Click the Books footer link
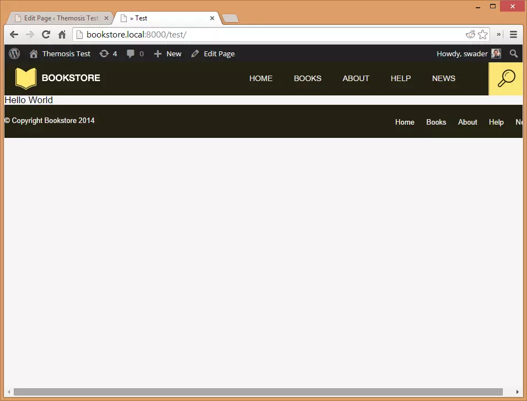The width and height of the screenshot is (527, 401). (x=436, y=122)
